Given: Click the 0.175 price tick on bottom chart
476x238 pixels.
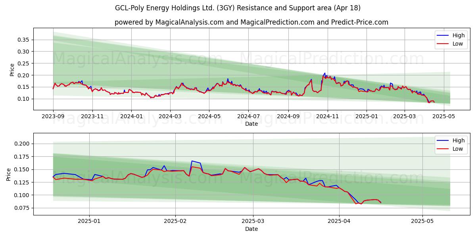Looking at the screenshot, I should [23, 157].
